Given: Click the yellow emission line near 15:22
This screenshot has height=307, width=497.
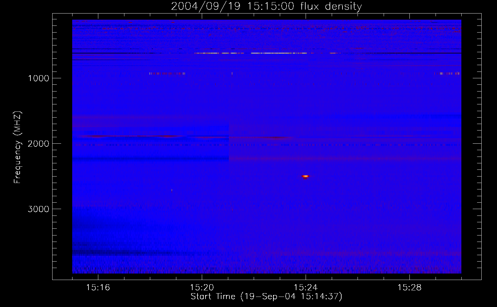Looking at the screenshot, I should pyautogui.click(x=279, y=53).
